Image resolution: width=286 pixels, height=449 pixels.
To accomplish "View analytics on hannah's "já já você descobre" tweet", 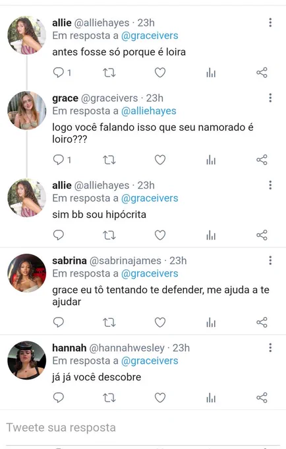I will (211, 397).
